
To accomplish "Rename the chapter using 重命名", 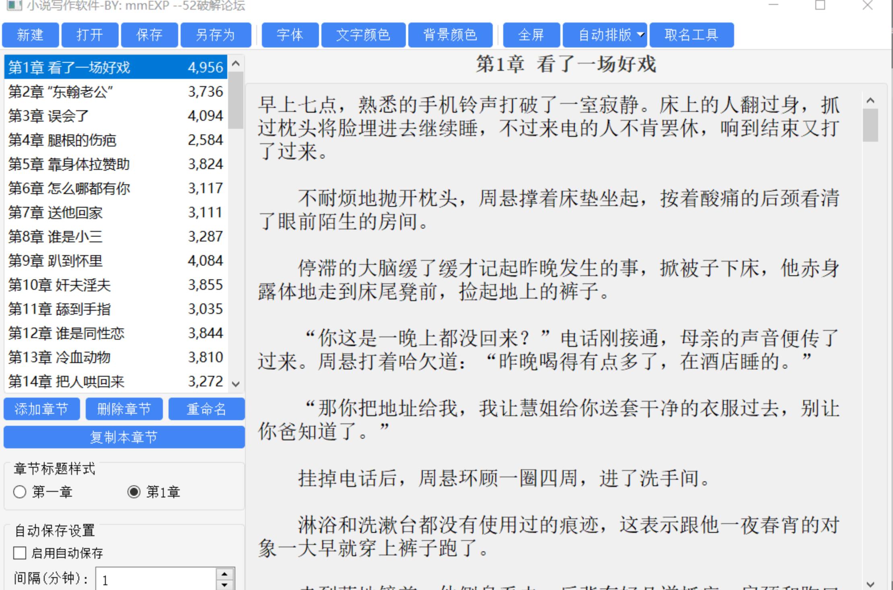I will 206,409.
